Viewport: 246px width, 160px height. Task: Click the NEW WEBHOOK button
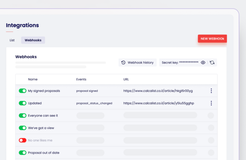[x=212, y=39]
